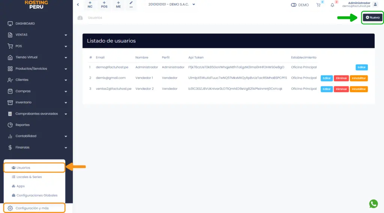
Task: Click the Finanzas dollar sign icon
Action: [x=10, y=147]
